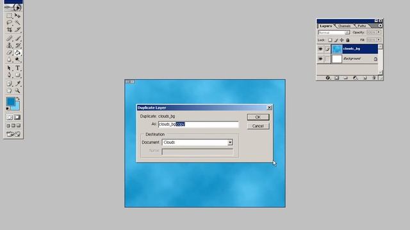Viewport: 410px width, 230px height.
Task: Select the Zoom tool
Action: [17, 91]
